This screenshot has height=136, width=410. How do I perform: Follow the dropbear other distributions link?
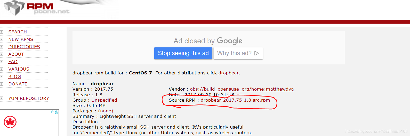(228, 73)
